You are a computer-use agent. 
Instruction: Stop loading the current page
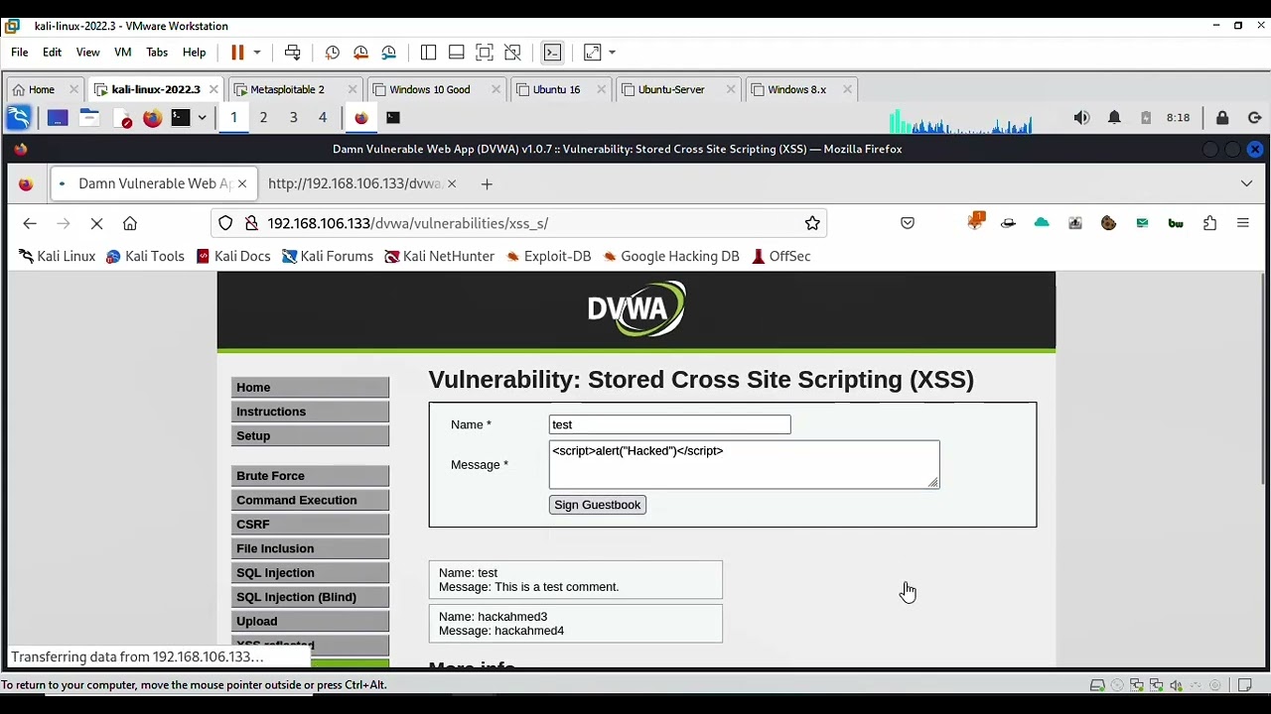(96, 223)
